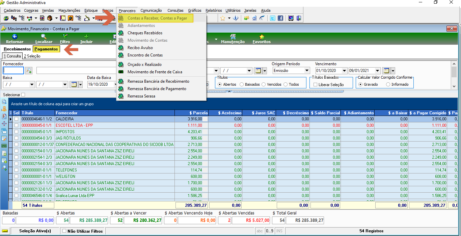Screen dimensions: 461x236
Task: Click the four-arrows move icon in the left sidebar
Action: [4, 124]
